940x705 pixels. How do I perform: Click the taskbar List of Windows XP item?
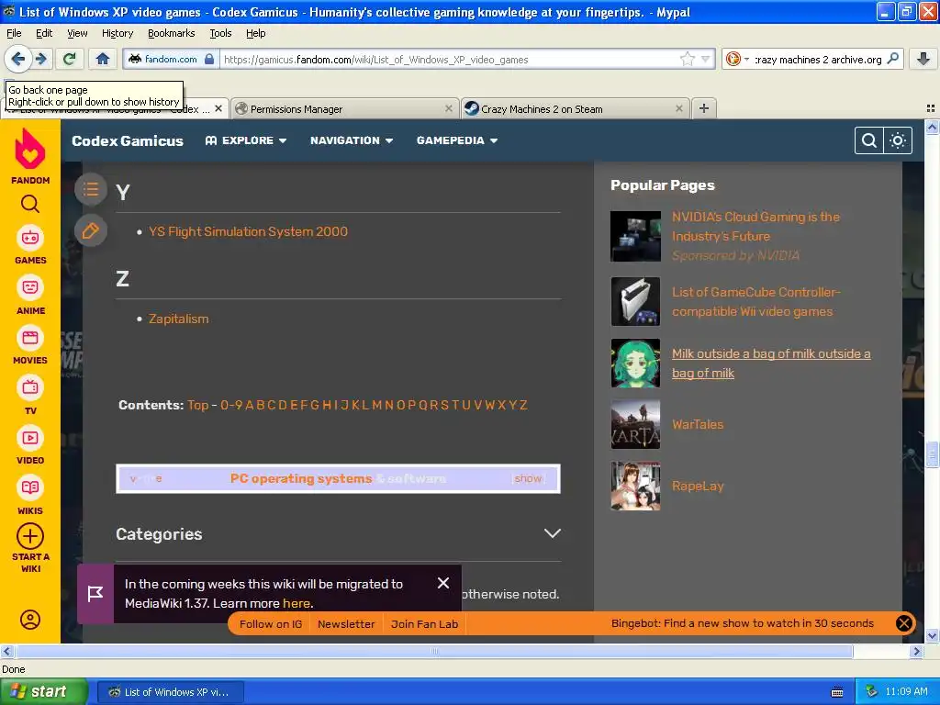click(170, 692)
